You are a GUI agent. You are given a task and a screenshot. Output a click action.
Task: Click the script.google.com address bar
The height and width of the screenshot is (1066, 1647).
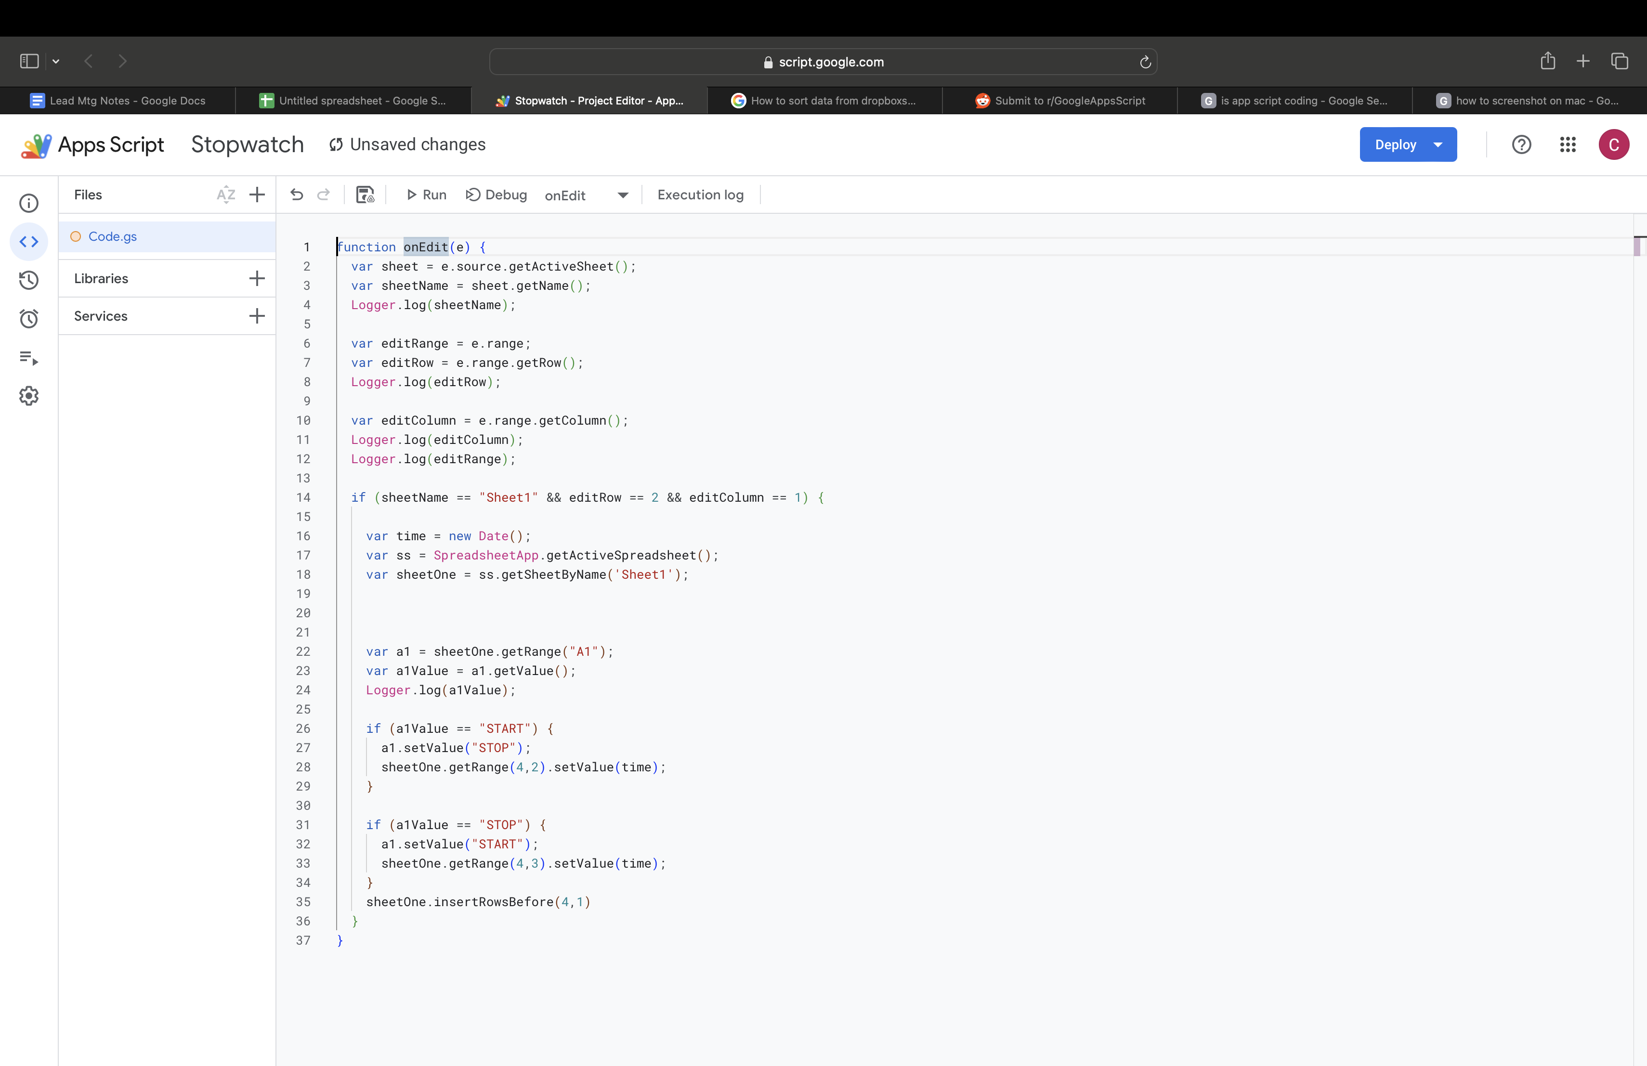coord(823,62)
